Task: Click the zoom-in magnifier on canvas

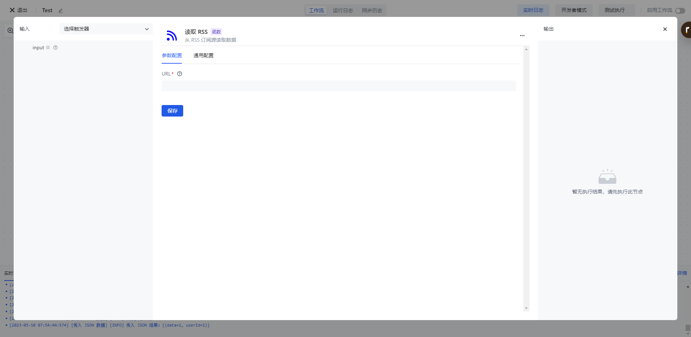Action: [x=10, y=31]
